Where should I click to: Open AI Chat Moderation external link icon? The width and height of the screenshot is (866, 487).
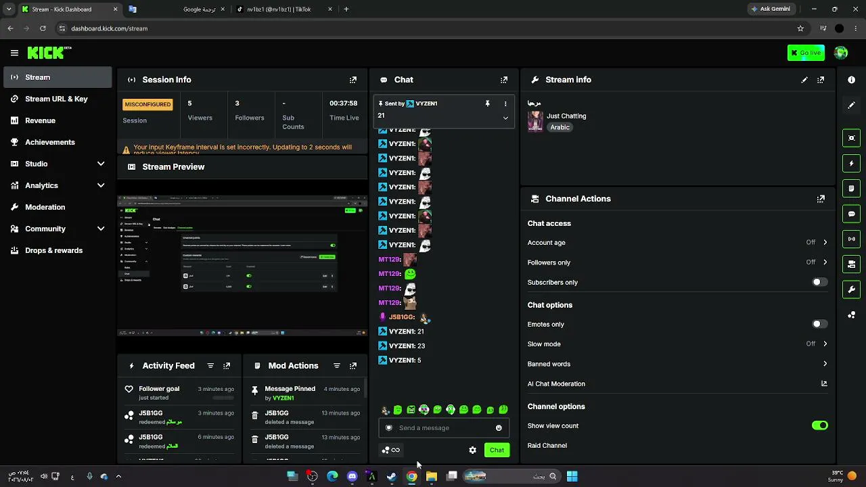[x=824, y=384]
